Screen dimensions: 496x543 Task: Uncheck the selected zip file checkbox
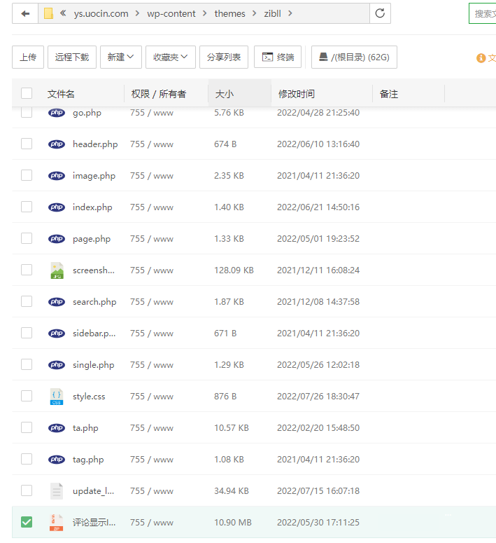tap(27, 522)
